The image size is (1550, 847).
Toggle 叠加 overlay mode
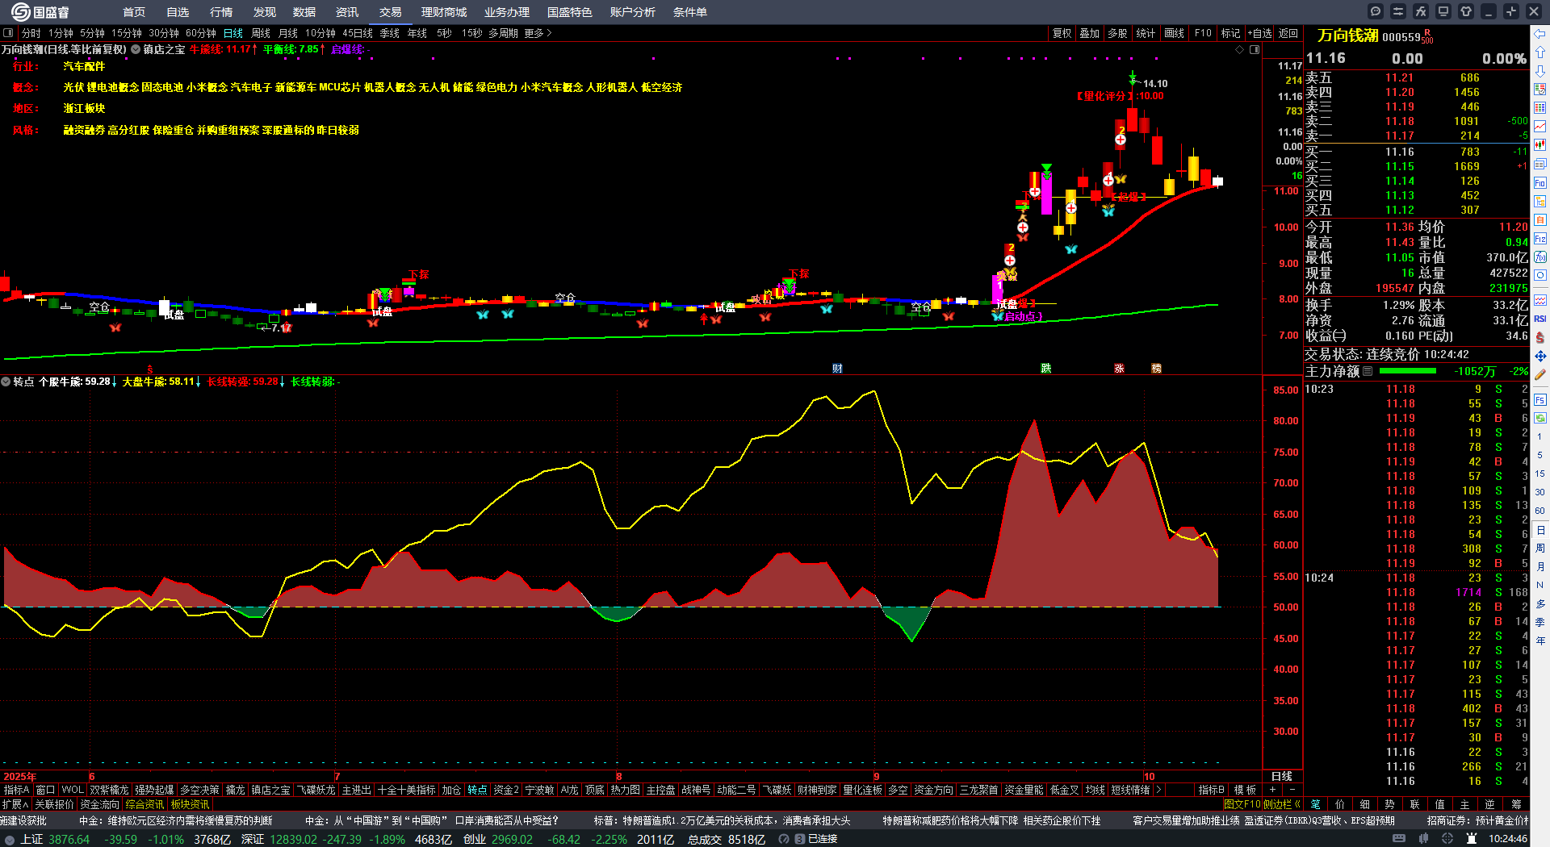coord(1090,33)
